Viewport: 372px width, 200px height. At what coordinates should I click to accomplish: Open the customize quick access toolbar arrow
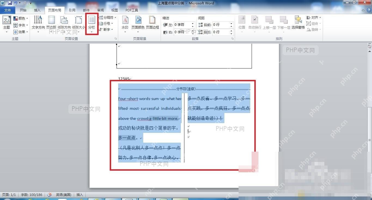click(x=30, y=3)
